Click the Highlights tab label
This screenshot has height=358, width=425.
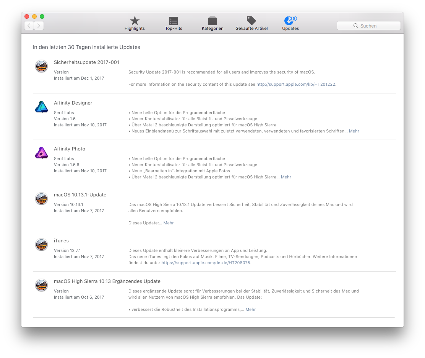[135, 28]
